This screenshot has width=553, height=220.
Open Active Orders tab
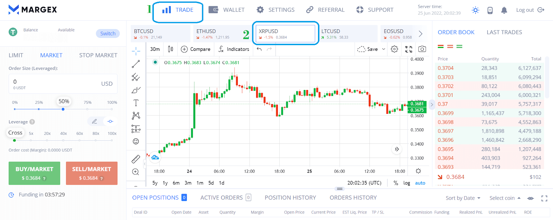(x=226, y=198)
